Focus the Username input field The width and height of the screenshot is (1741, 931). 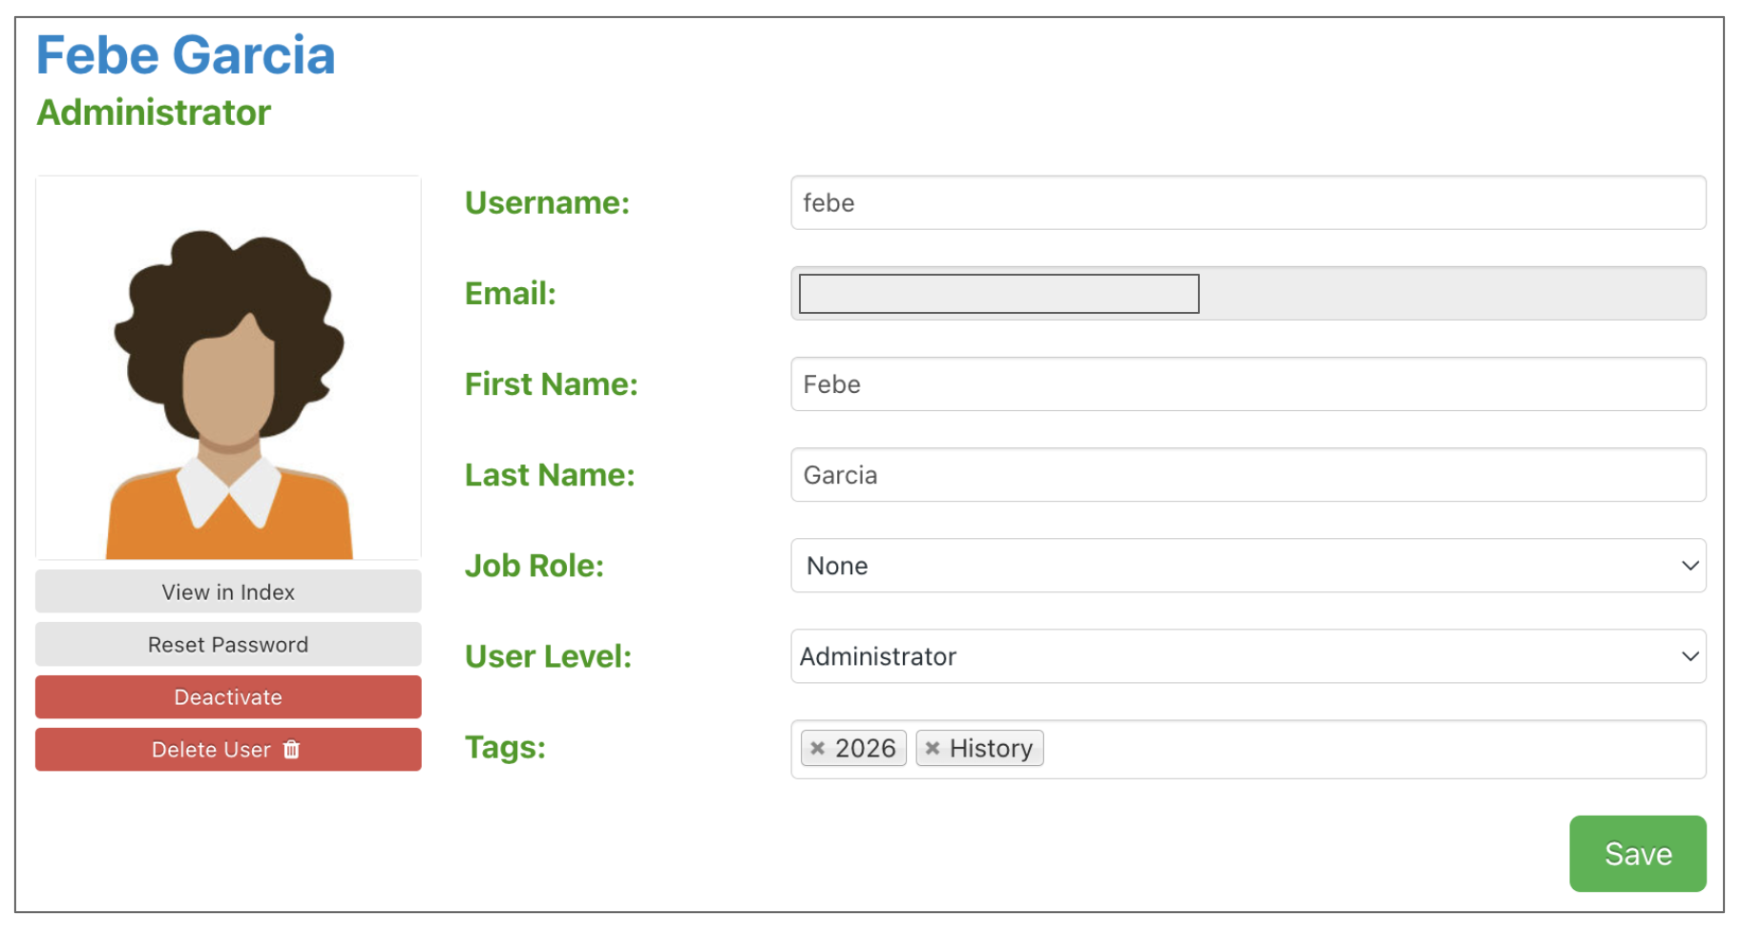tap(1247, 203)
